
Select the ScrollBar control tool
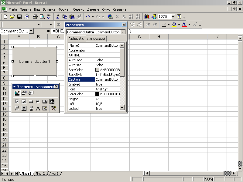point(31,108)
